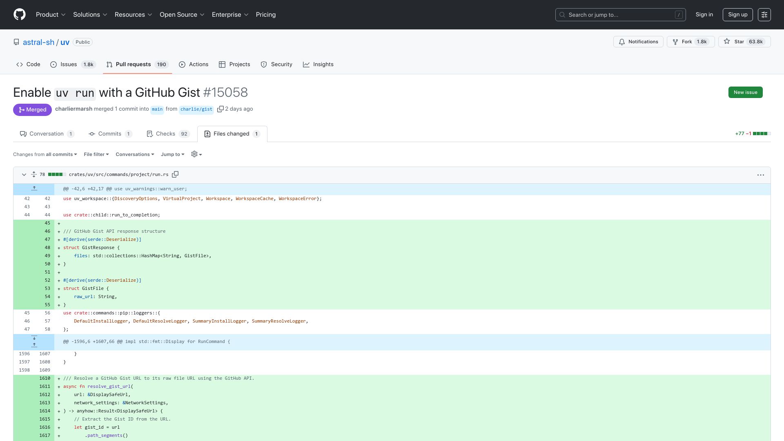Open the Jump to dropdown
Viewport: 784px width, 441px height.
(173, 154)
